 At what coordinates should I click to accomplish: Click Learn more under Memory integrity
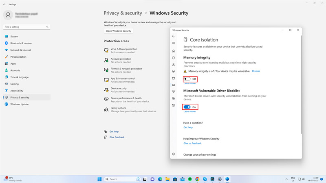click(189, 83)
